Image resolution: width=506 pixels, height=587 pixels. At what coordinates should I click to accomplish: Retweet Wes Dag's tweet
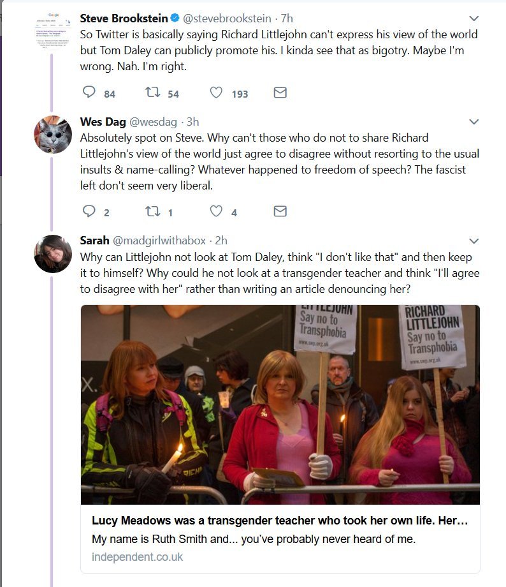(x=153, y=211)
